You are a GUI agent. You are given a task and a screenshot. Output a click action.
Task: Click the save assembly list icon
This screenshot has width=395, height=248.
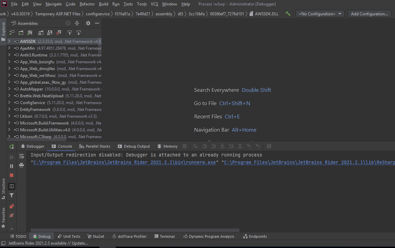coord(50,33)
